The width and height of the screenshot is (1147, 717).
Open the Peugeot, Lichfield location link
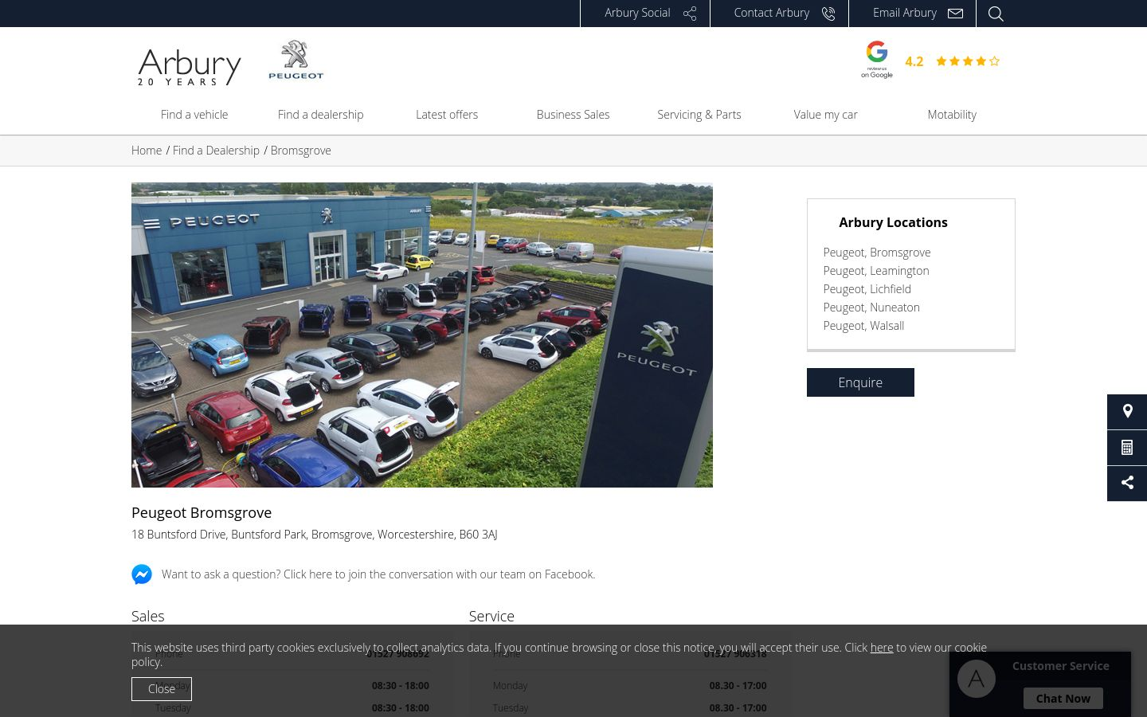pyautogui.click(x=867, y=289)
